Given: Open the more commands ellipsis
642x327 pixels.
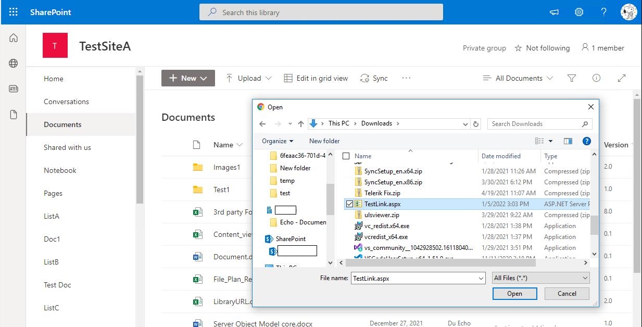Looking at the screenshot, I should tap(407, 78).
